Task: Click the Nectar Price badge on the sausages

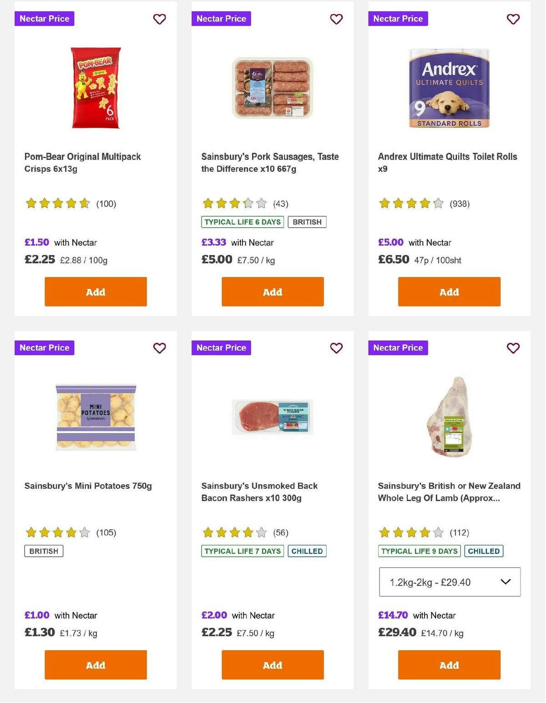Action: point(222,19)
